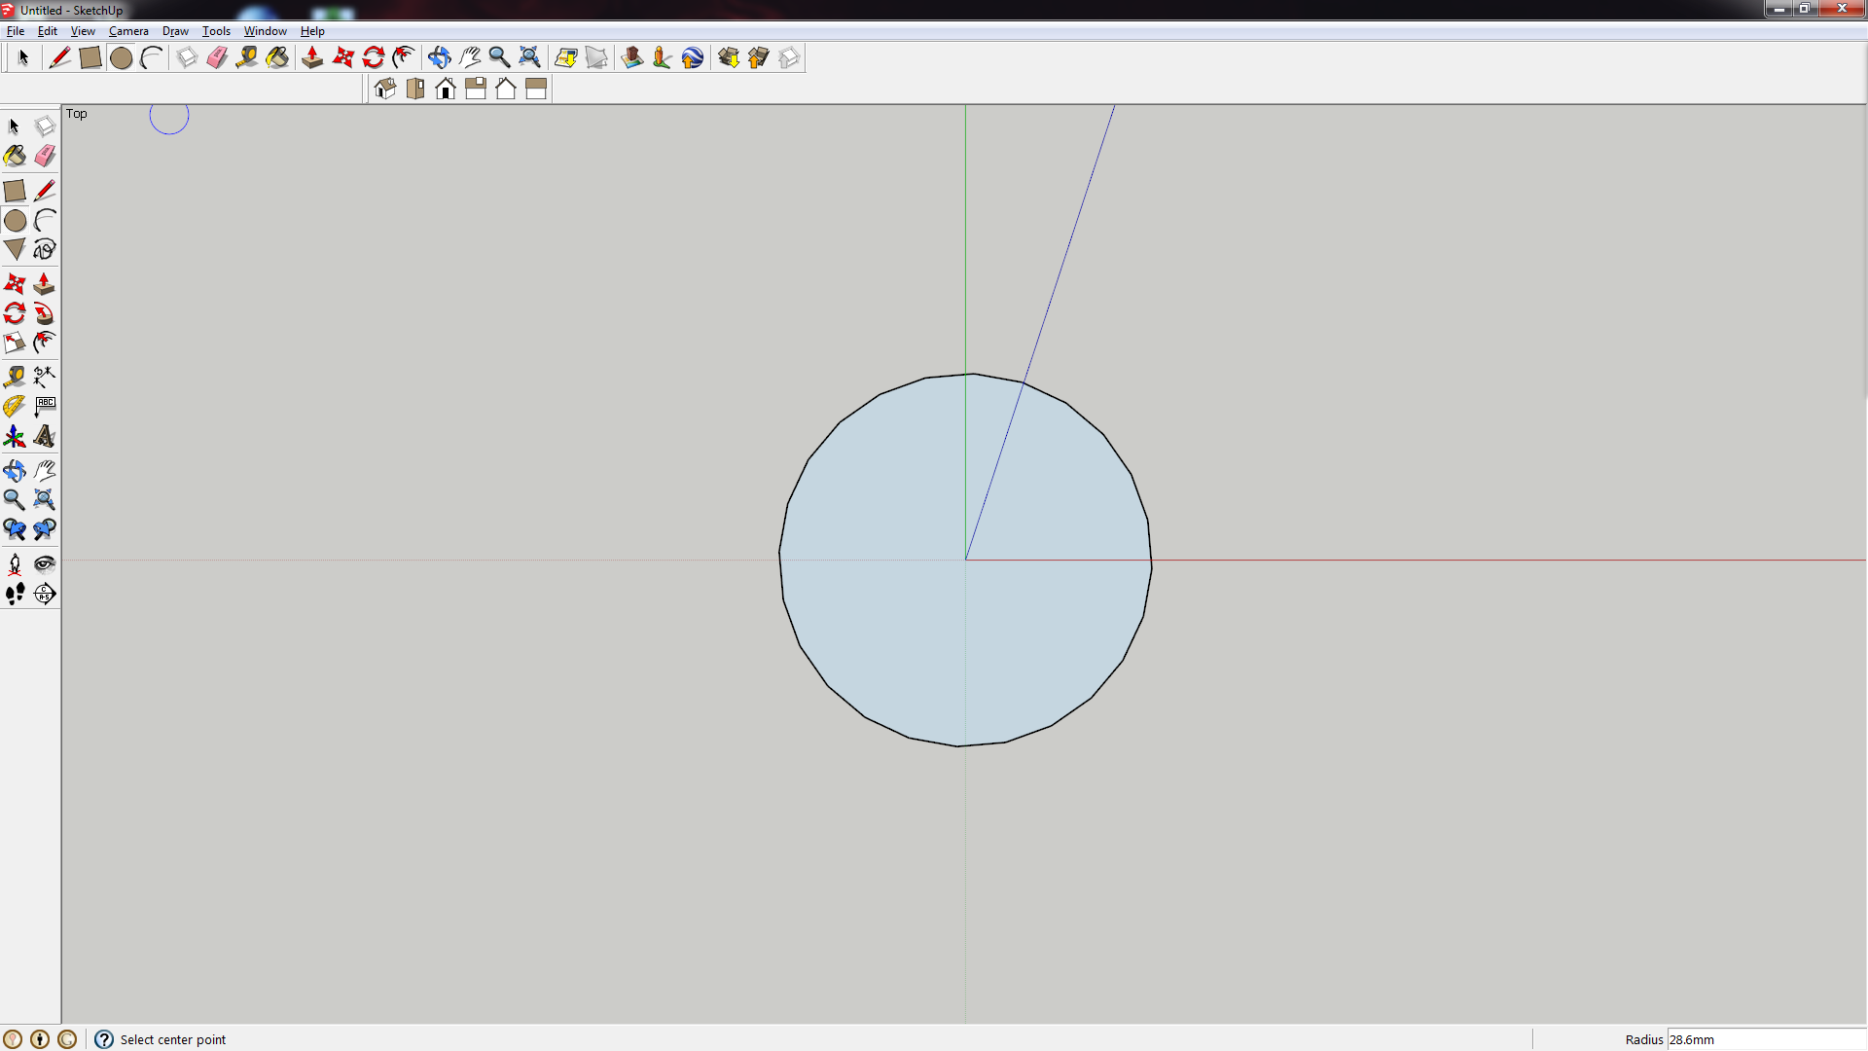The height and width of the screenshot is (1051, 1868).
Task: Open Instructor help question-mark icon
Action: coord(104,1039)
